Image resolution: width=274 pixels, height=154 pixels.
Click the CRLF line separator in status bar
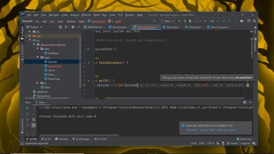(x=202, y=143)
